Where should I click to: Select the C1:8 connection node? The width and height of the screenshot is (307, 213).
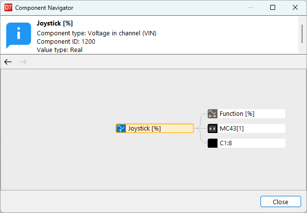pyautogui.click(x=226, y=143)
